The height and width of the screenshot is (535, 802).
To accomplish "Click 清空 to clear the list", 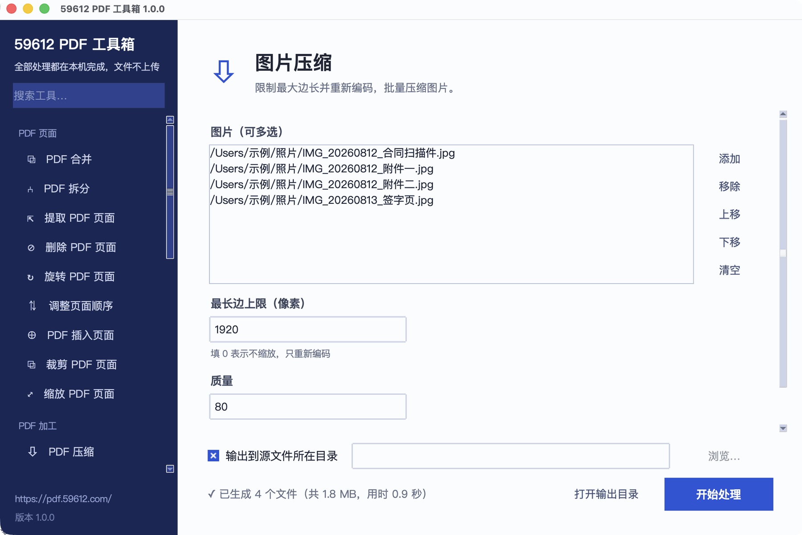I will [729, 270].
